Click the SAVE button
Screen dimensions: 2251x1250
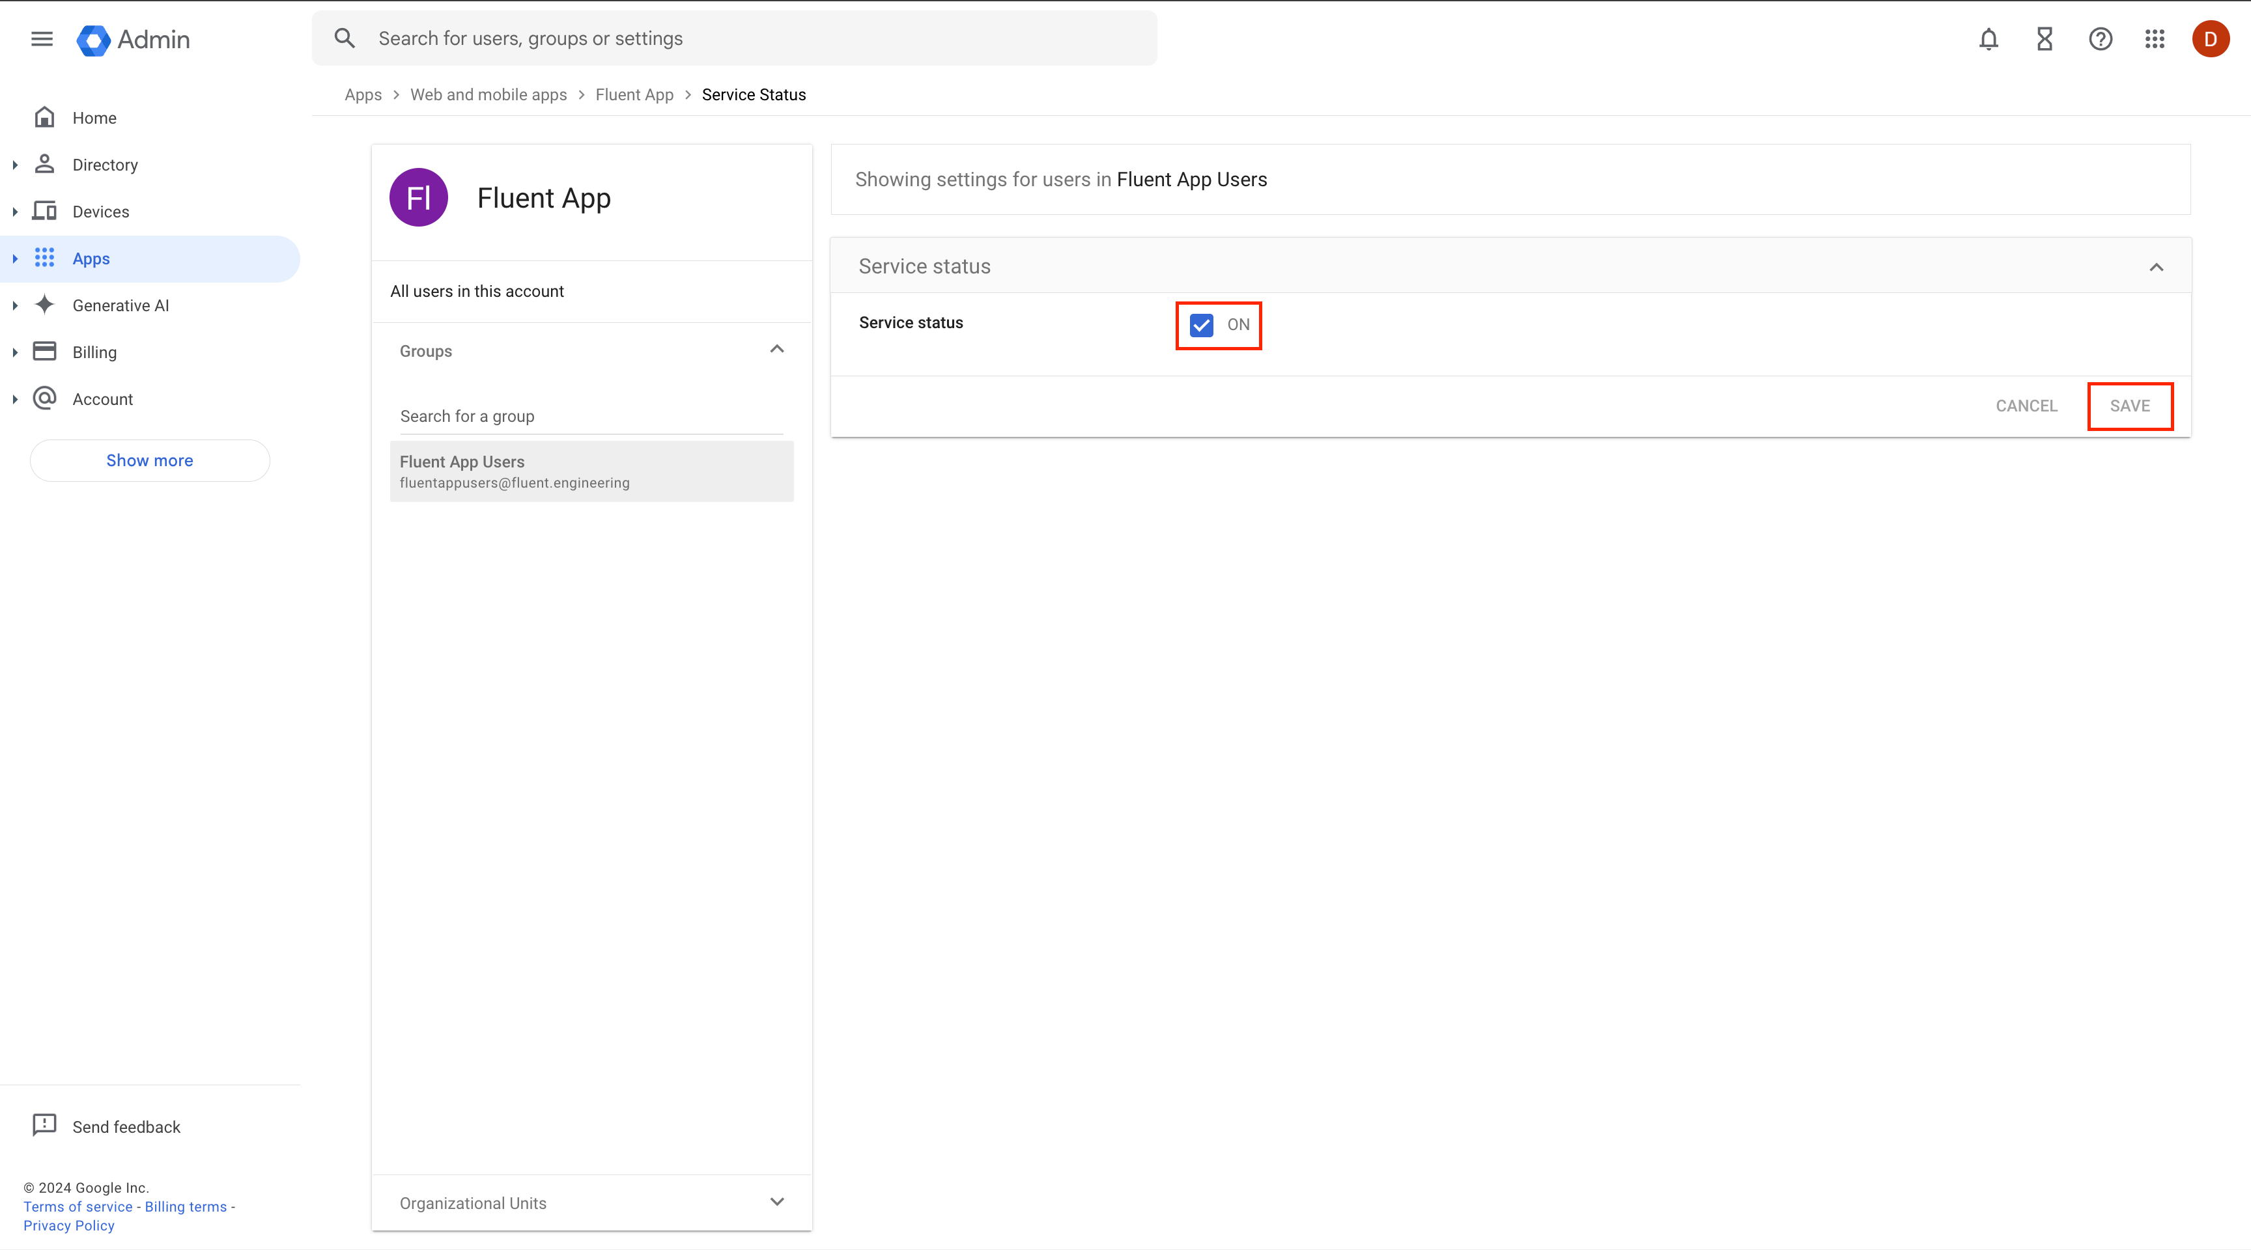tap(2130, 406)
